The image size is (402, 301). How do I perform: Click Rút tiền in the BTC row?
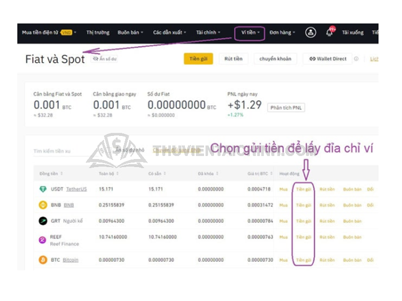[x=327, y=260]
